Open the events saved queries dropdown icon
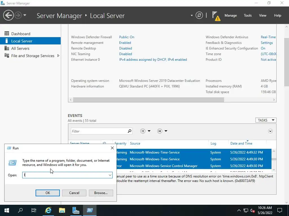 tap(162, 131)
